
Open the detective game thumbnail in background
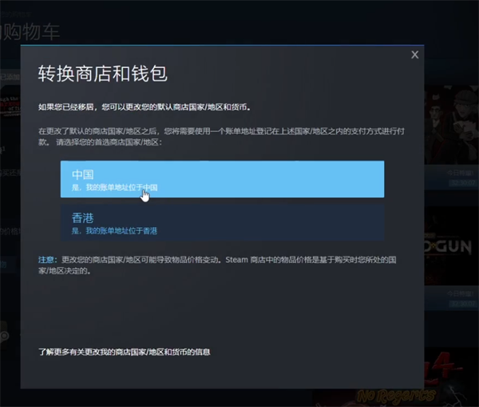pyautogui.click(x=452, y=125)
